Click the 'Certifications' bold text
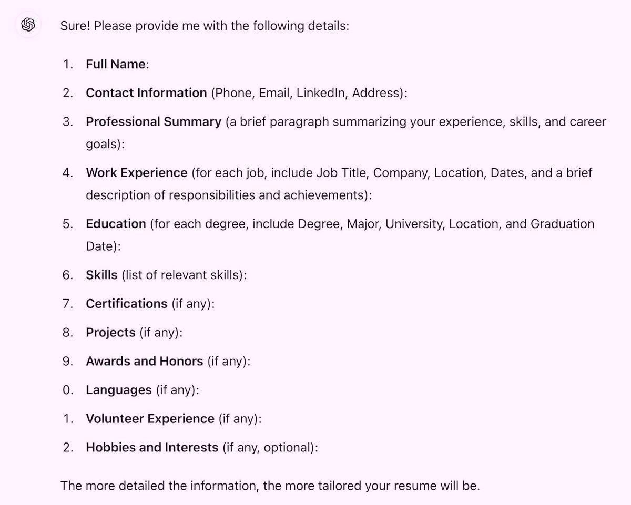This screenshot has height=505, width=631. (126, 304)
